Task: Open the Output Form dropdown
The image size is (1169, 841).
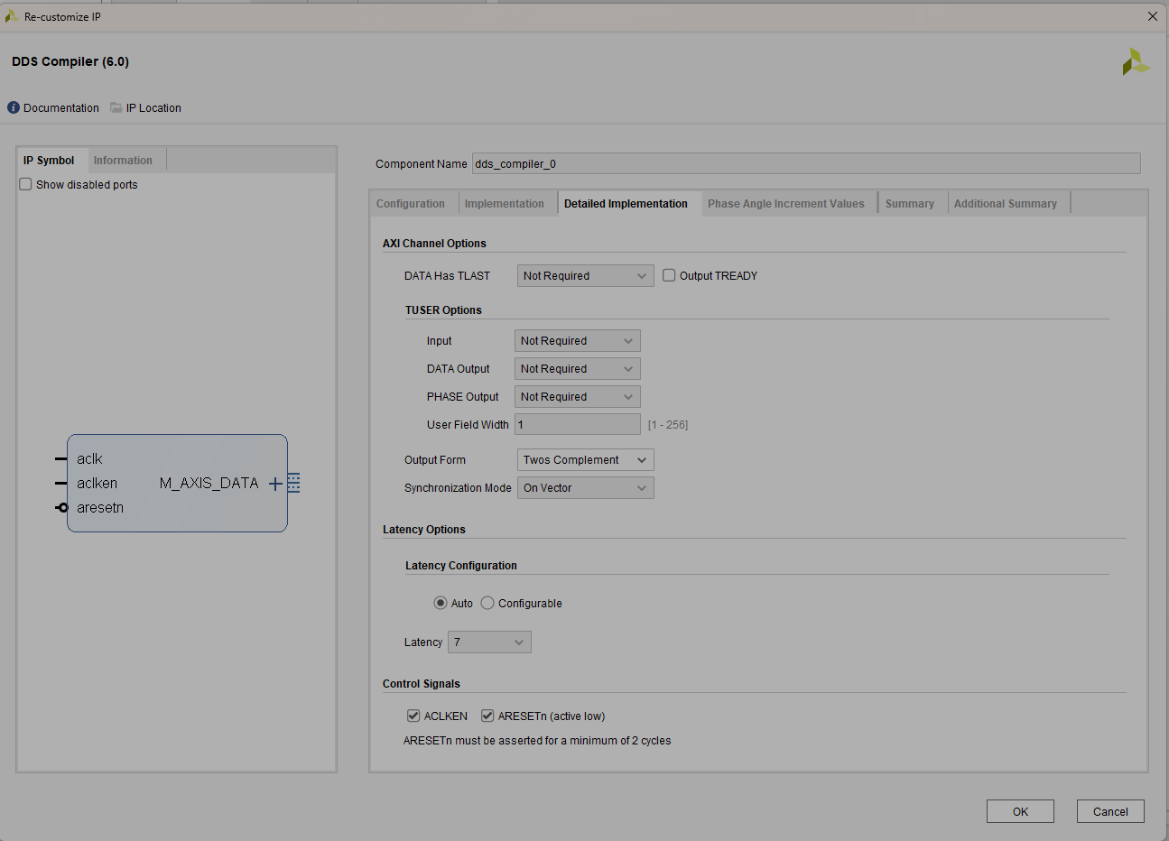Action: 586,460
